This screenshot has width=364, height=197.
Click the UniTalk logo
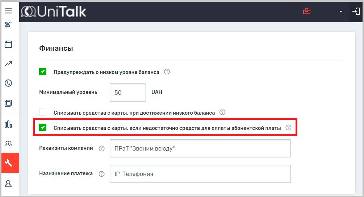coord(54,12)
